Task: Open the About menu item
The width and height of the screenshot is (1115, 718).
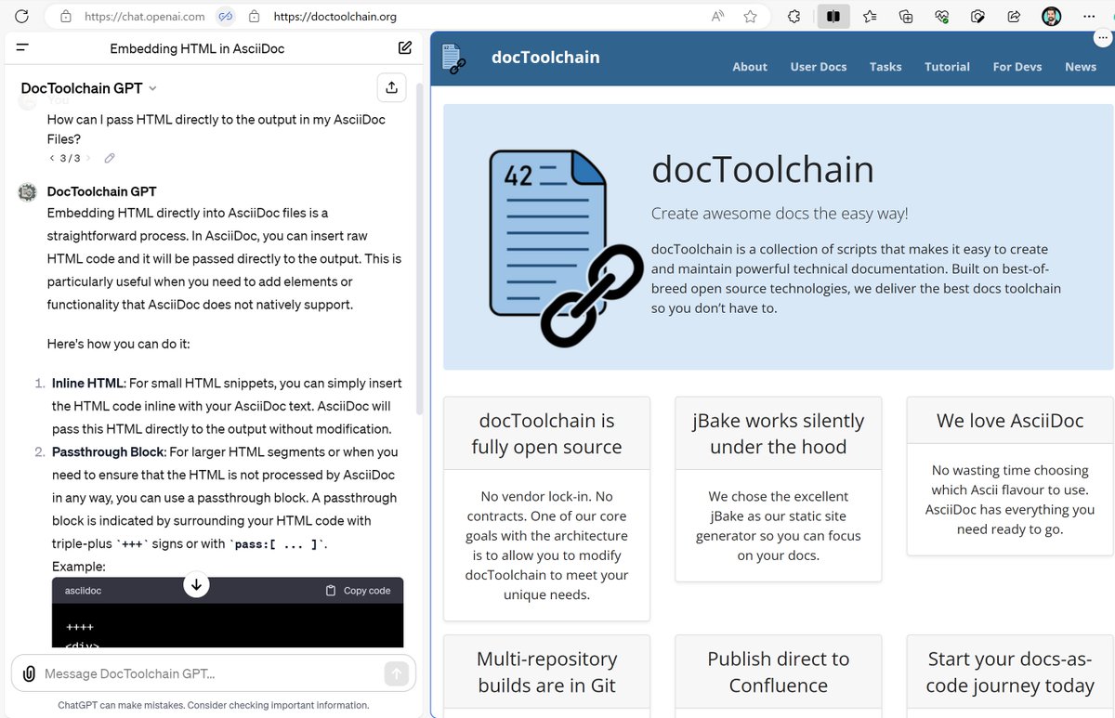Action: click(x=750, y=67)
